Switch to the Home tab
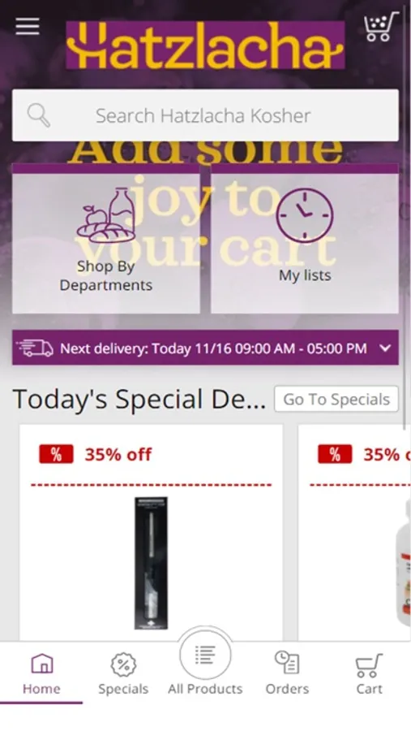This screenshot has width=411, height=731. click(41, 673)
